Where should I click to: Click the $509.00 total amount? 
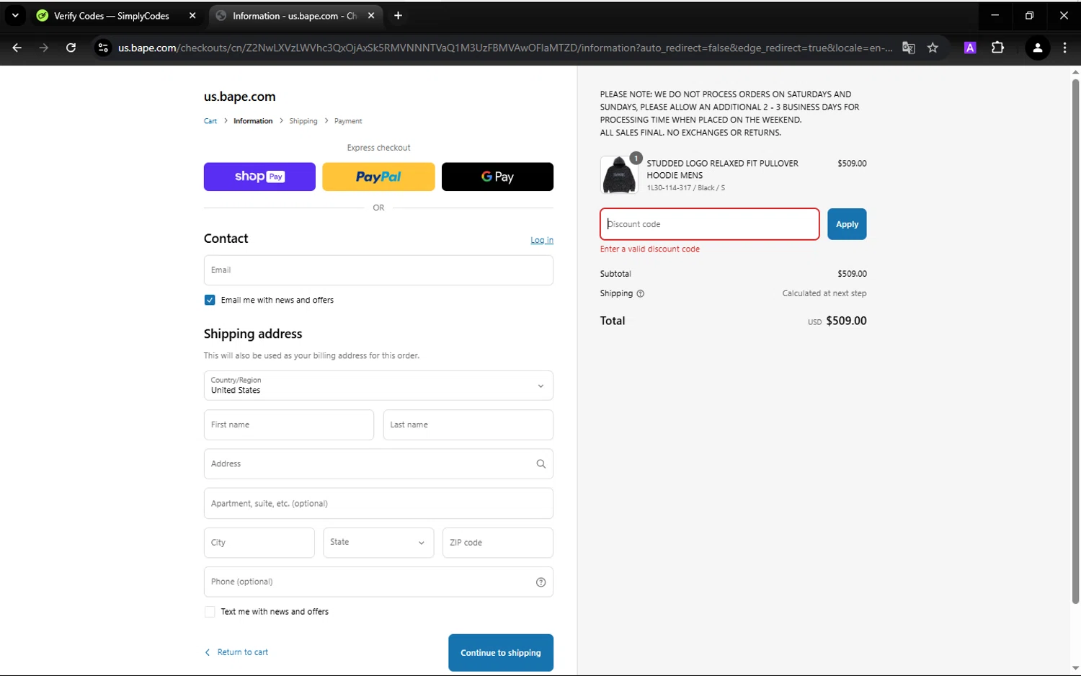(x=846, y=321)
